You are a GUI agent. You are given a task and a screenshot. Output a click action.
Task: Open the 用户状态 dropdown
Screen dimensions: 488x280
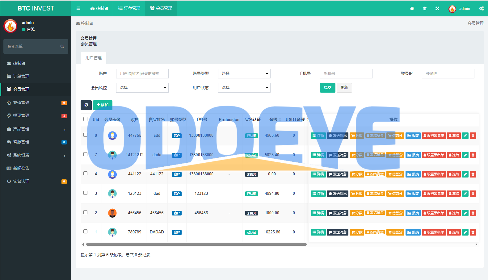244,88
